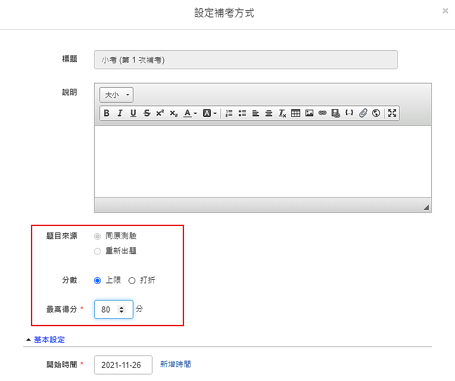Choose the 打折 score option
Screen dimensions: 455x381
132,281
